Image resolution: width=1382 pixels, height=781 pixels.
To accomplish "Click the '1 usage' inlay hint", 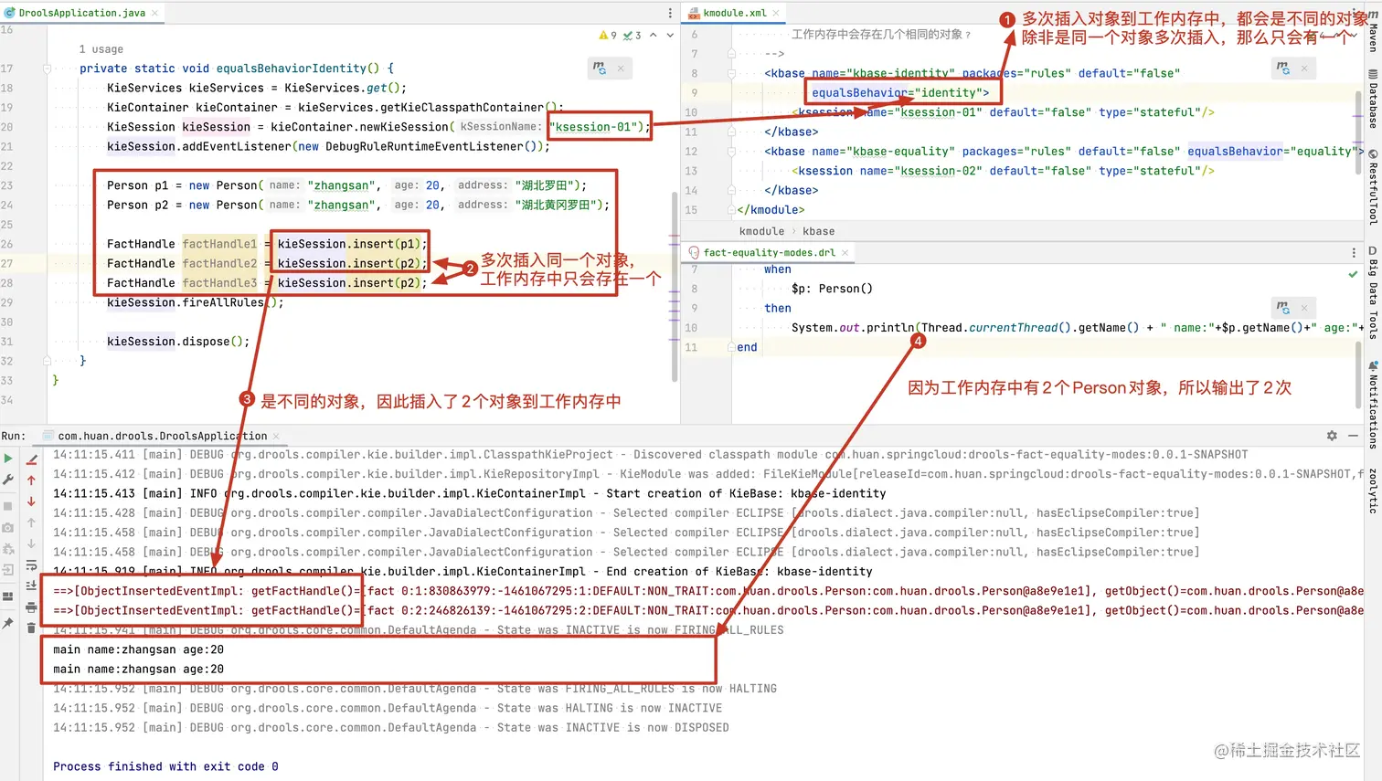I will [x=101, y=49].
